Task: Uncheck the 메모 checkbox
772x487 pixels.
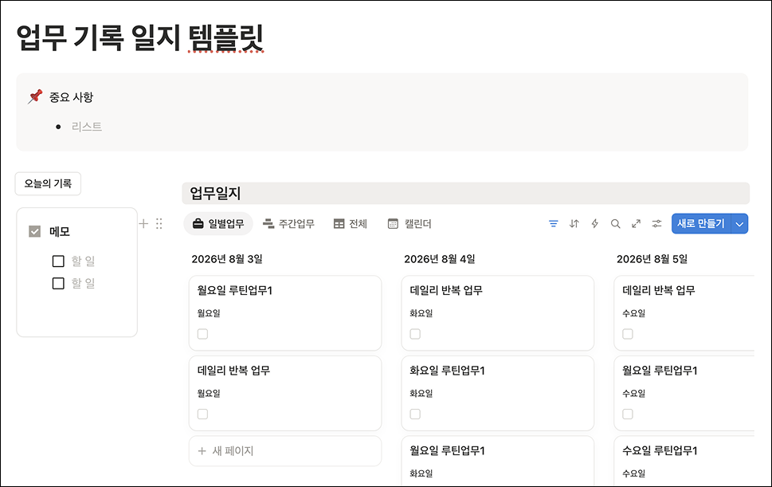Action: tap(34, 231)
